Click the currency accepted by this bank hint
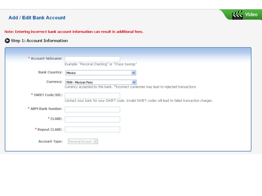 pos(131,87)
